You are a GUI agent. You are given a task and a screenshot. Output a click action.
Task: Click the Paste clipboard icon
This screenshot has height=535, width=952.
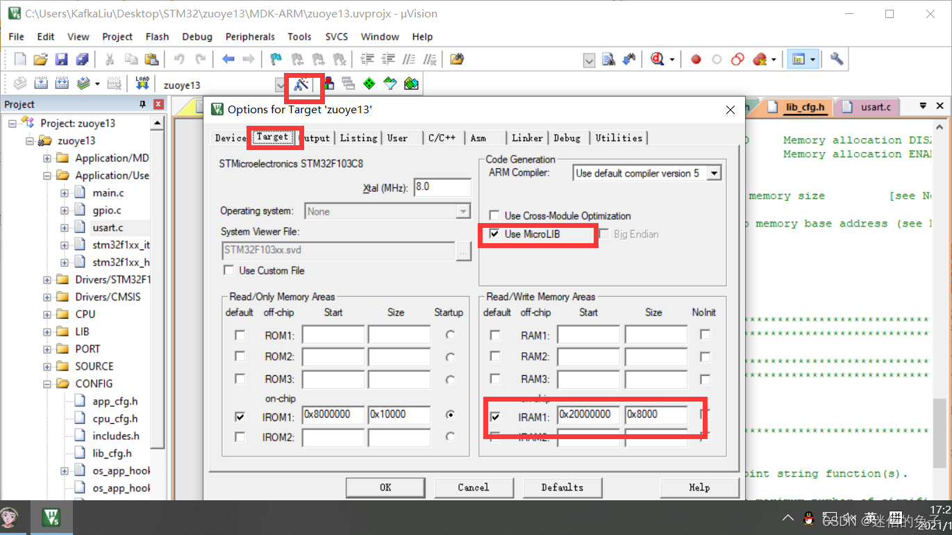pyautogui.click(x=151, y=60)
